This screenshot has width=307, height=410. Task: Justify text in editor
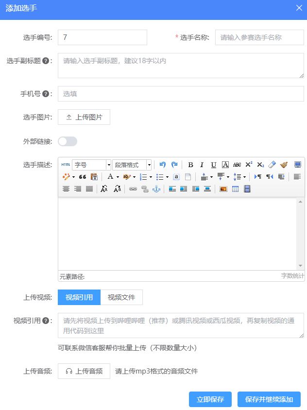[89, 189]
